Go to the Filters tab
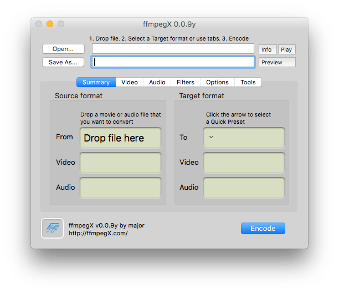 tap(186, 82)
